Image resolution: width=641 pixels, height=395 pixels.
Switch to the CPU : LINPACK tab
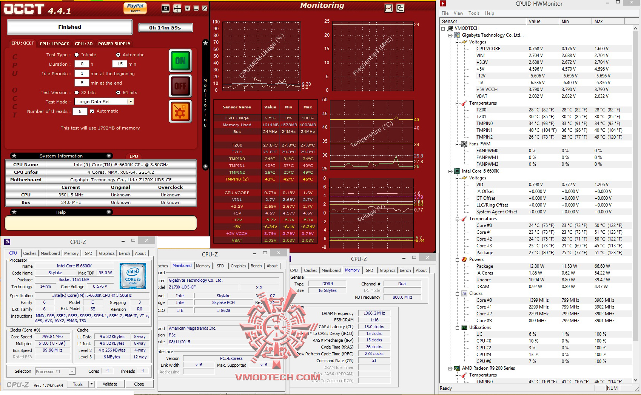[54, 44]
